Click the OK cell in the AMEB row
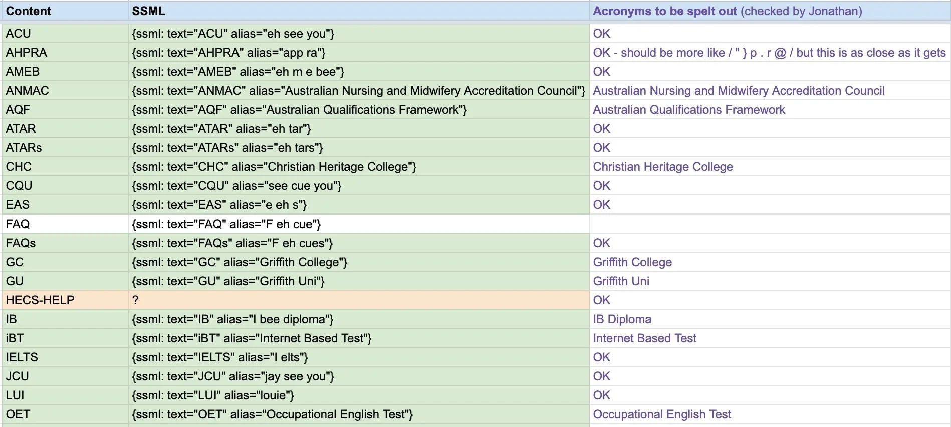This screenshot has width=951, height=427. tap(770, 72)
